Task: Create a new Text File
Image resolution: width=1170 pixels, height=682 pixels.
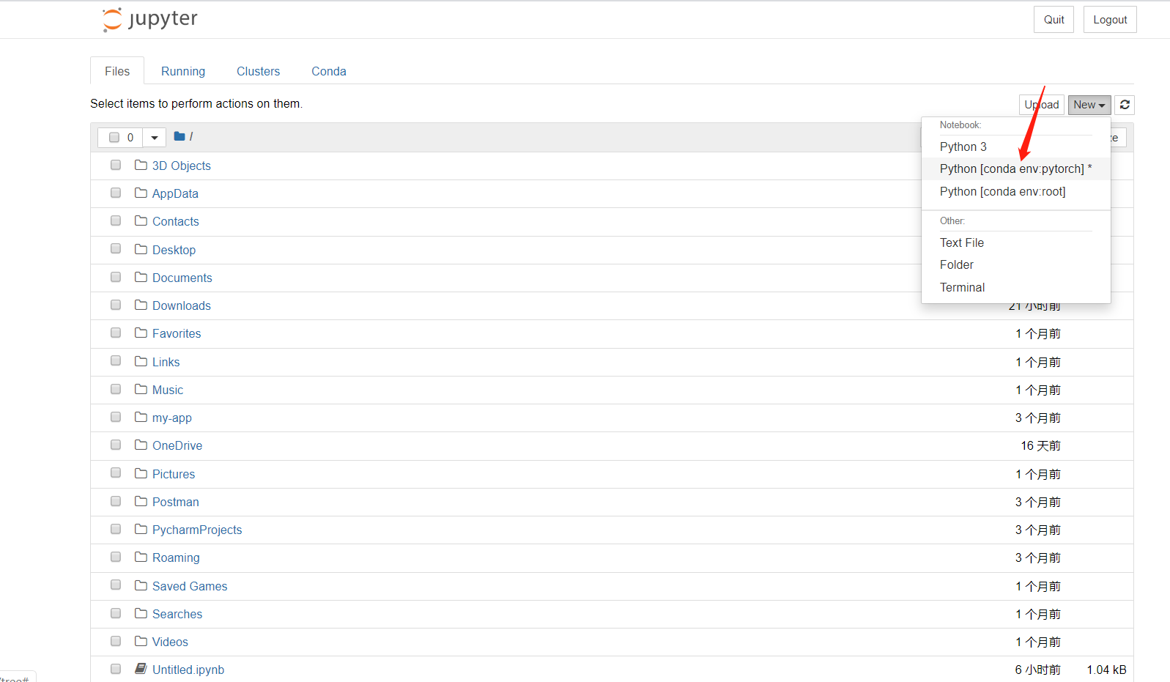Action: (x=1015, y=242)
